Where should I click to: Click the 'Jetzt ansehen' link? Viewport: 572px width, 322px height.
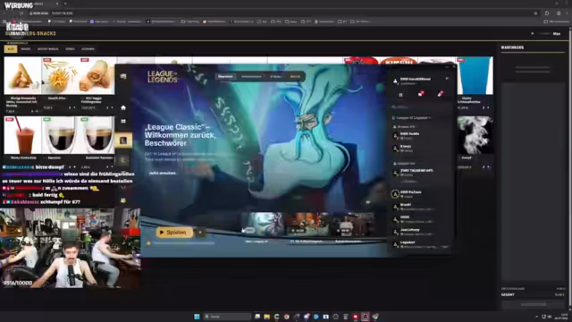point(163,173)
